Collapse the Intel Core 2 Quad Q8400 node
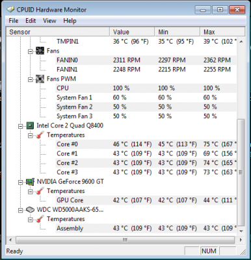The image size is (251, 260). 21,126
